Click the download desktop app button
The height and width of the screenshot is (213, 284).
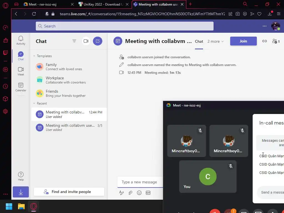click(x=21, y=192)
